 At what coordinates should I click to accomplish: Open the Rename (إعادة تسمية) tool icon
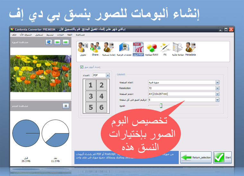click(x=109, y=47)
